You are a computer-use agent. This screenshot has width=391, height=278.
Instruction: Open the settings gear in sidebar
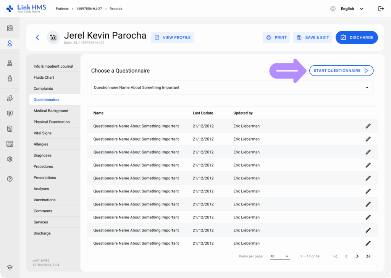tap(10, 159)
